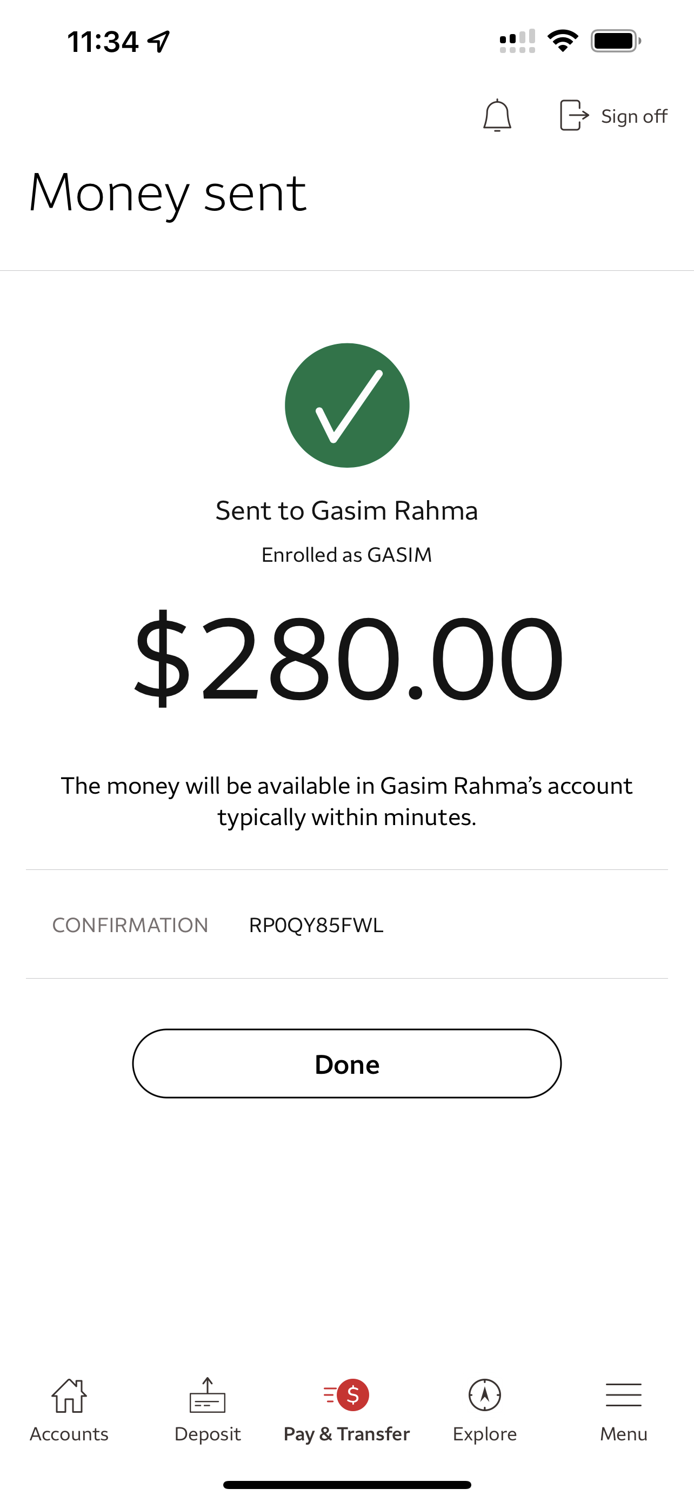
Task: Tap the Sign off door icon
Action: click(573, 116)
